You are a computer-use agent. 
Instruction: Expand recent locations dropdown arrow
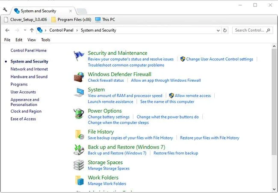pos(25,30)
